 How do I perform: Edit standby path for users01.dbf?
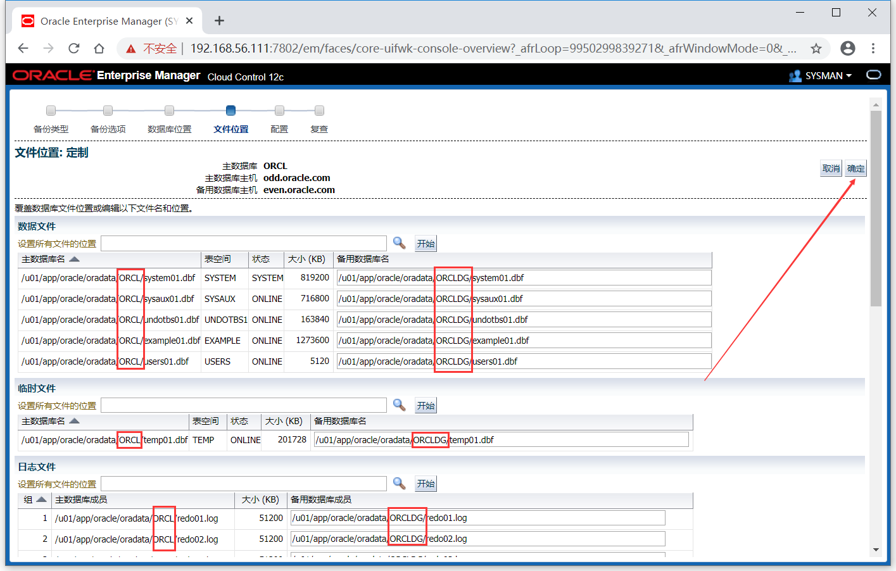coord(524,361)
